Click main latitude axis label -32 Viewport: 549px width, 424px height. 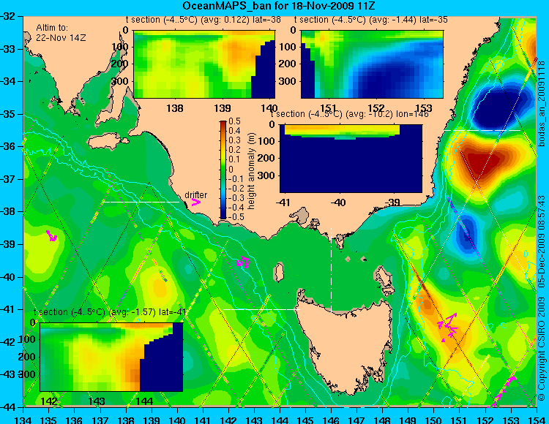9,16
